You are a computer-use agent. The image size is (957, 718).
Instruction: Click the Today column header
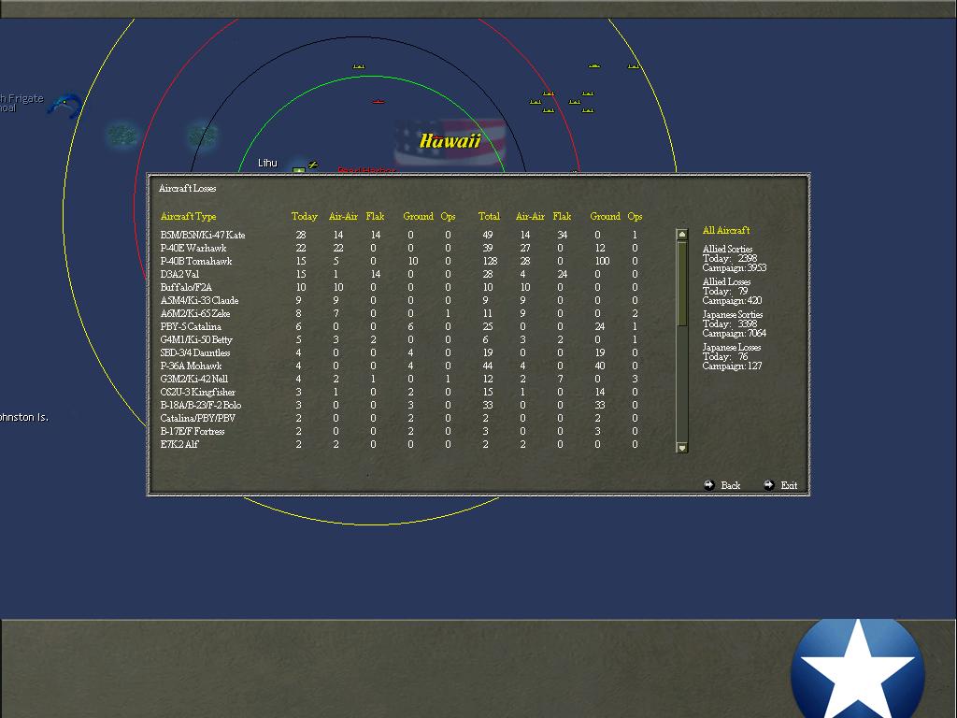(x=305, y=216)
